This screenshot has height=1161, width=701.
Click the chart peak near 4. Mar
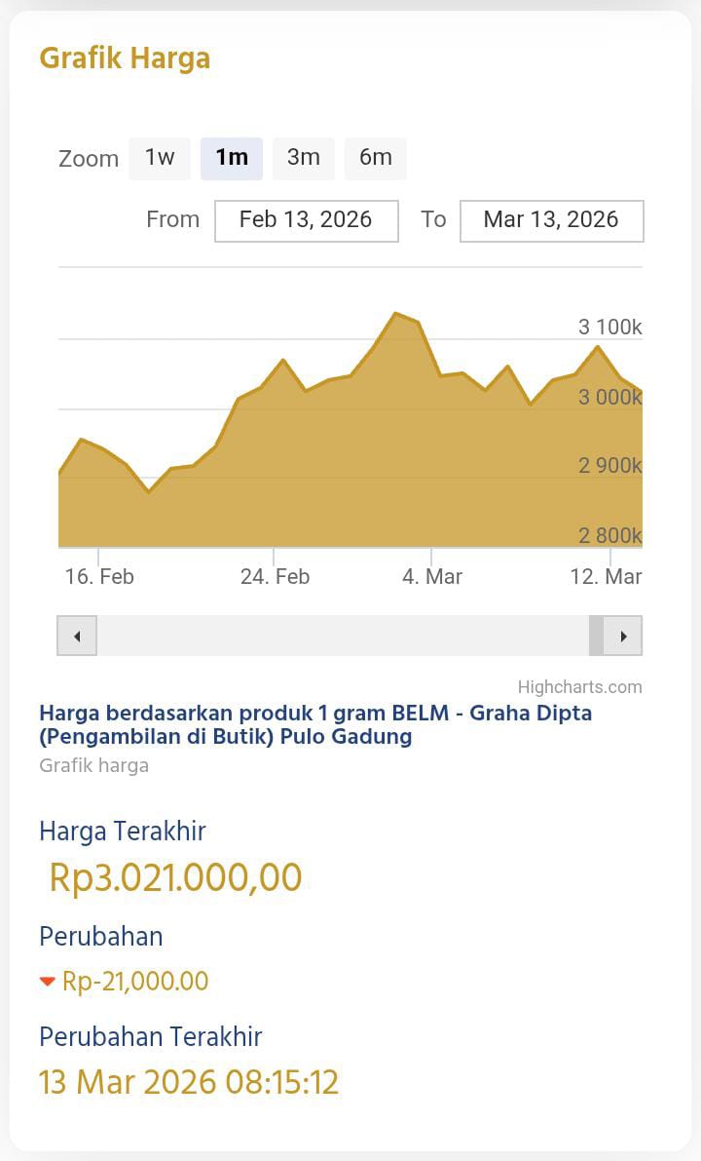(395, 314)
